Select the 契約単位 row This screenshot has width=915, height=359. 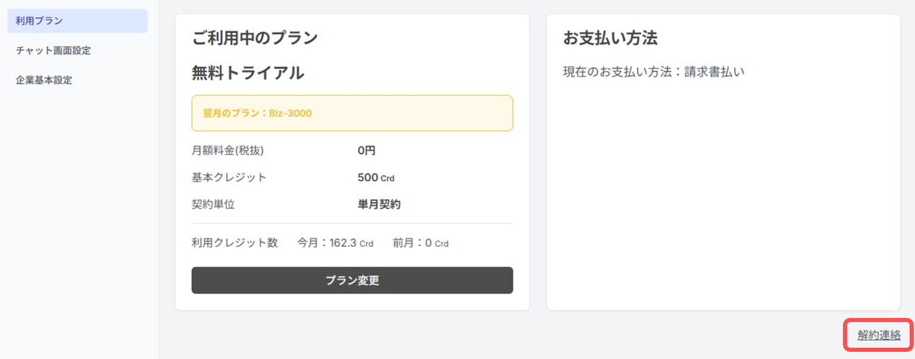(x=214, y=204)
